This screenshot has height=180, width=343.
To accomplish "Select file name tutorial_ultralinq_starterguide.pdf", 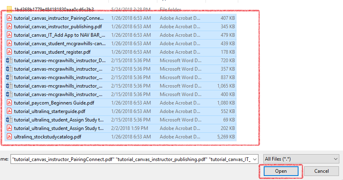I will pos(50,111).
